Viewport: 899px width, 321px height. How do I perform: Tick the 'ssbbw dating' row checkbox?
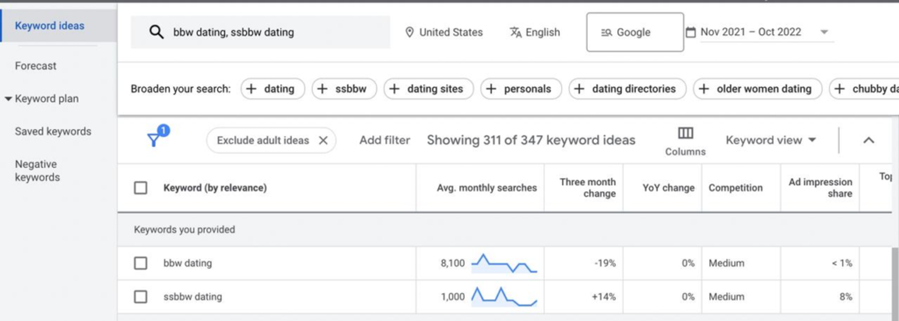(140, 297)
